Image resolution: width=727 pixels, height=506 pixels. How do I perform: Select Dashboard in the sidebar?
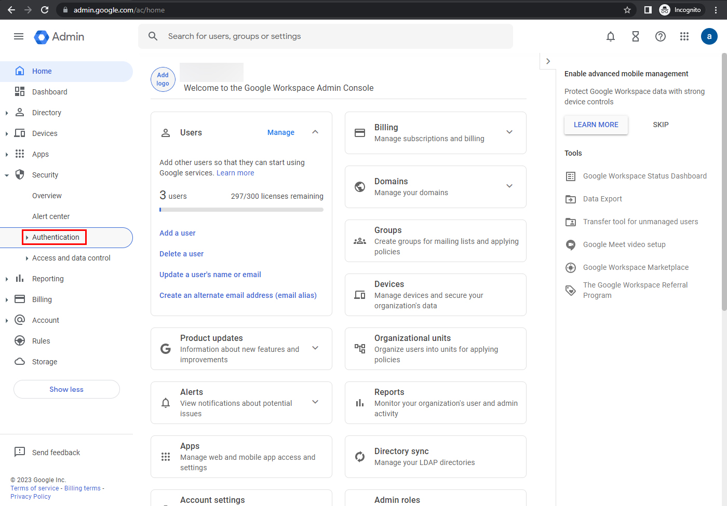click(x=50, y=92)
